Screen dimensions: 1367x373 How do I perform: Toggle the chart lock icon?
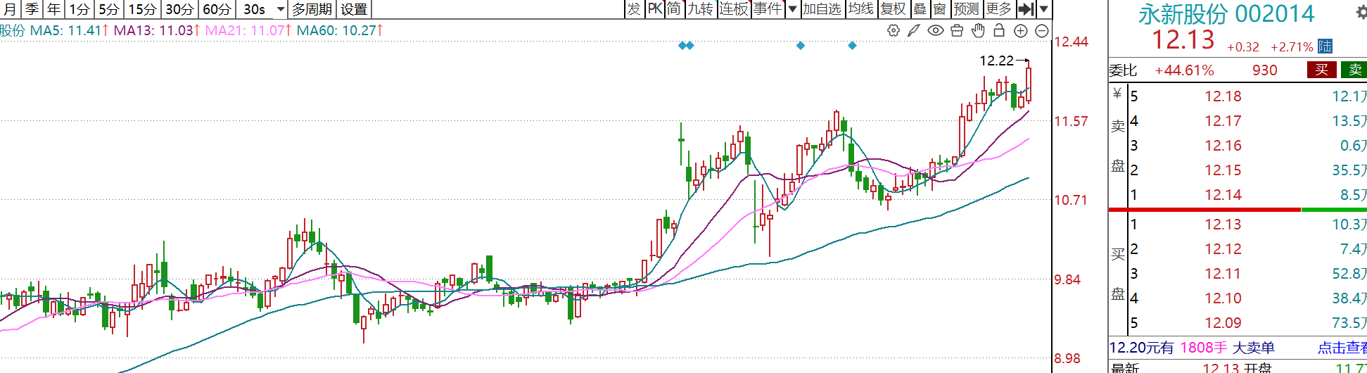(999, 31)
